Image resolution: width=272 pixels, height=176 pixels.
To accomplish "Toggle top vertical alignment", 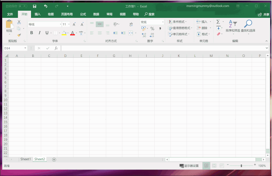I will tap(92, 24).
